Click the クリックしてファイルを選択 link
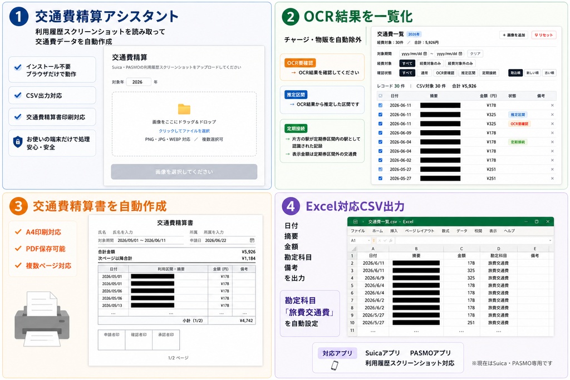This screenshot has height=380, width=570. pyautogui.click(x=184, y=131)
